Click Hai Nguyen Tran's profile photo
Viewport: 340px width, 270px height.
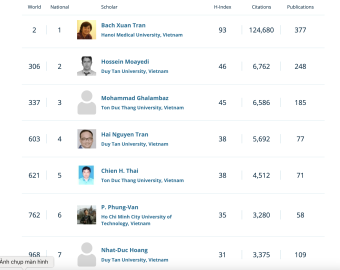pos(86,139)
